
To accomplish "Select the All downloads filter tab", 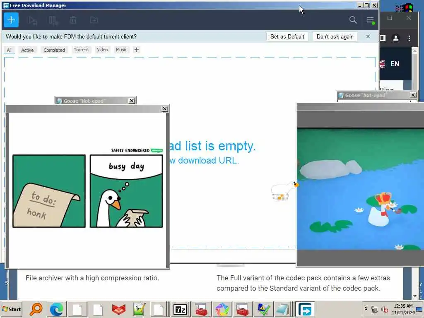I will pyautogui.click(x=9, y=50).
